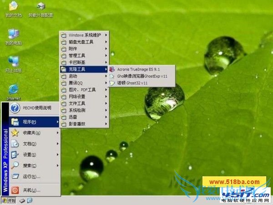Viewport: 273px width, 205px height.
Task: Click the folder icon beside 腾讯QQ
Action: coord(64,83)
